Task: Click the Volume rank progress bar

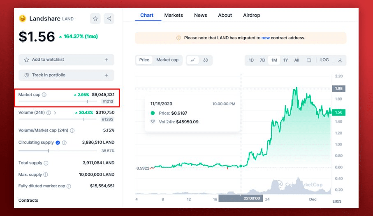Action: click(58, 119)
